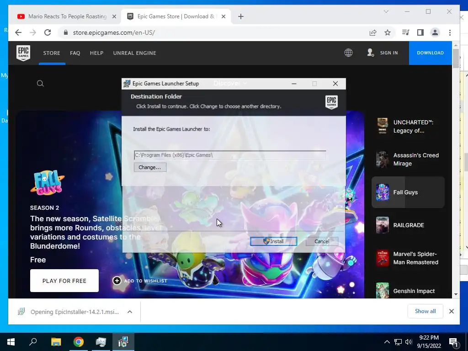
Task: Close the Epic Games Store tab
Action: (223, 16)
